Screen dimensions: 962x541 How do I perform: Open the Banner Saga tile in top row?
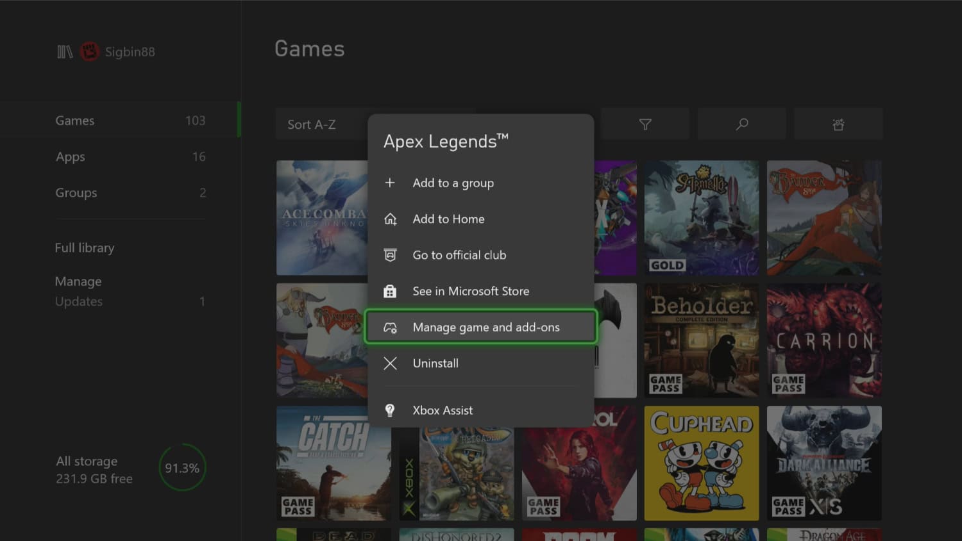coord(824,218)
